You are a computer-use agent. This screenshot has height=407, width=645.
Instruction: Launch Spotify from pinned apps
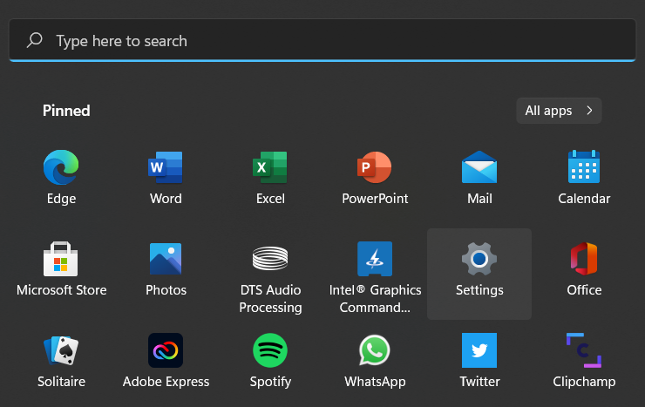[x=270, y=351]
